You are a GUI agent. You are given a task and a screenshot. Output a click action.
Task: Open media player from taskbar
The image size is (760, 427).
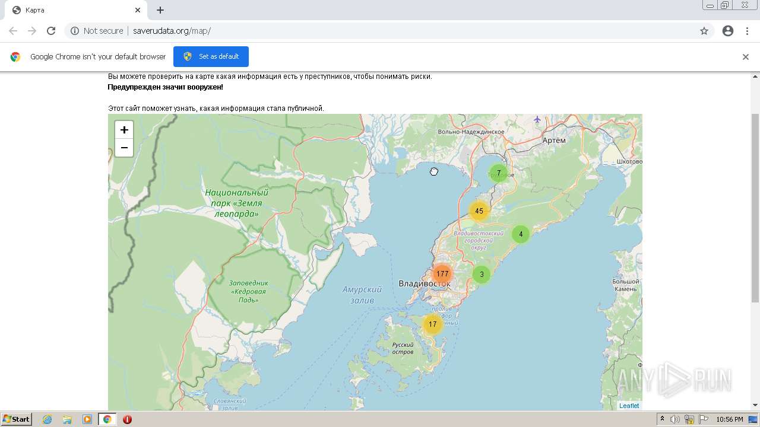click(x=87, y=419)
